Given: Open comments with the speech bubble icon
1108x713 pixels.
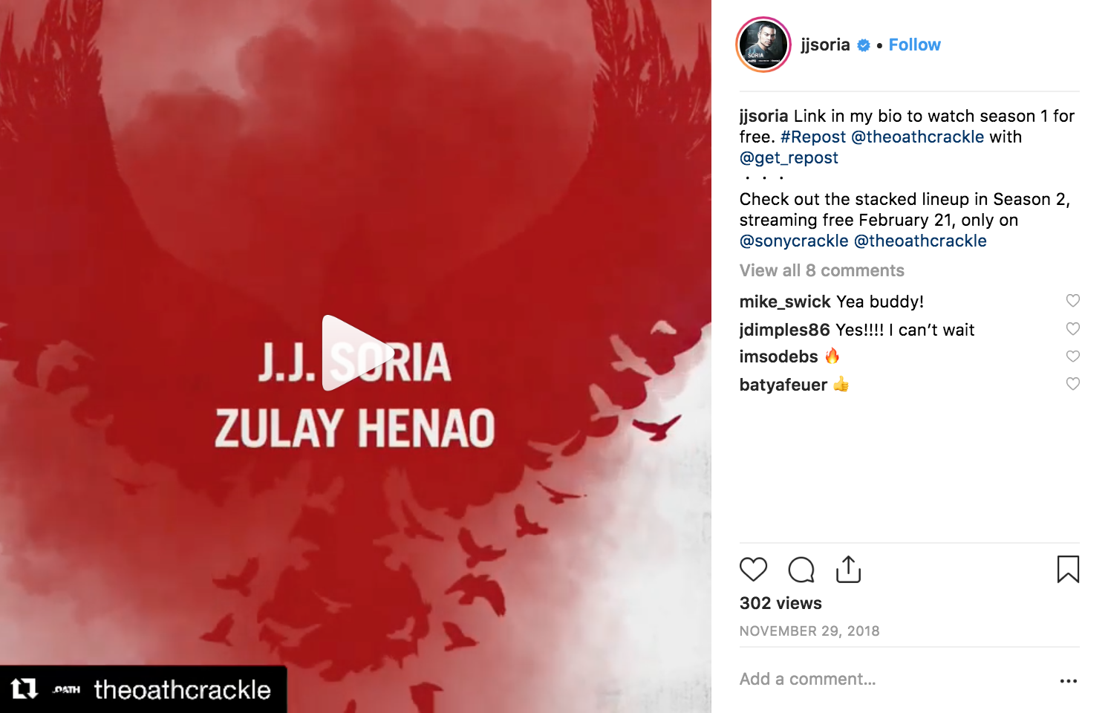Looking at the screenshot, I should click(801, 570).
